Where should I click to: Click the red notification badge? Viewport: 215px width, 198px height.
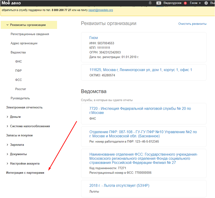coord(185,3)
